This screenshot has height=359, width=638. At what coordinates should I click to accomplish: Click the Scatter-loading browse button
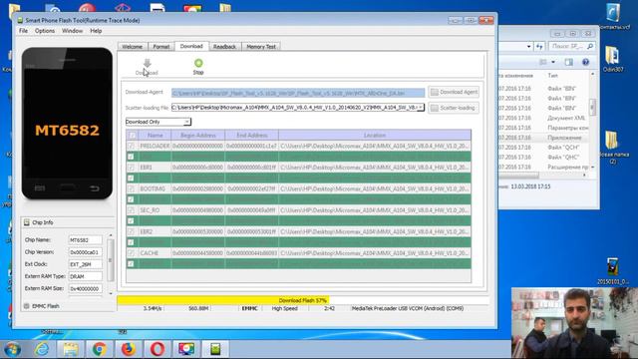[x=454, y=108]
